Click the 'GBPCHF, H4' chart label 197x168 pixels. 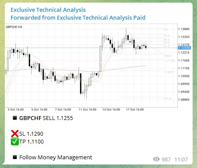[14, 27]
